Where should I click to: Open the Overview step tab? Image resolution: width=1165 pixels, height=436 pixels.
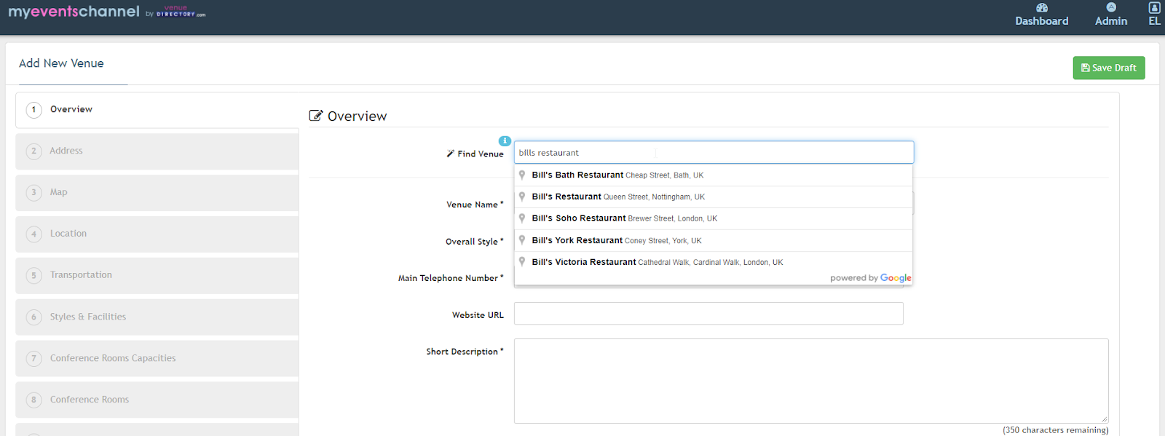[157, 110]
